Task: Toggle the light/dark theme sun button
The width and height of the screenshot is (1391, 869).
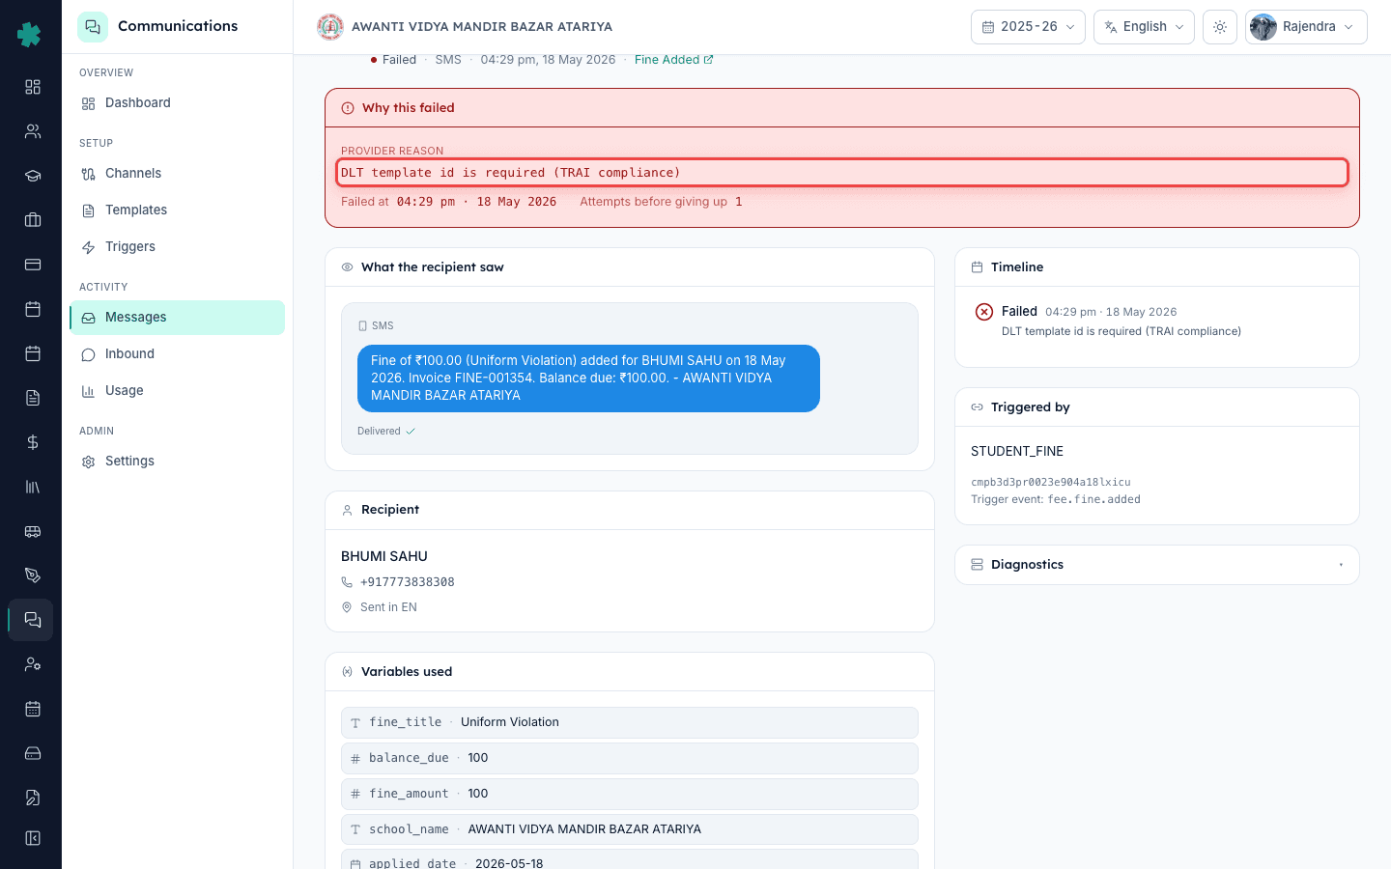Action: 1220,27
